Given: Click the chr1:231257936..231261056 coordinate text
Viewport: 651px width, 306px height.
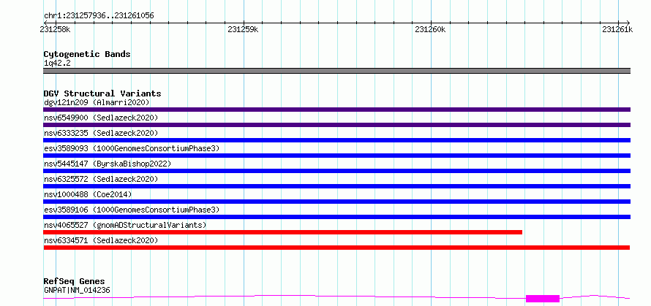Looking at the screenshot, I should 99,16.
